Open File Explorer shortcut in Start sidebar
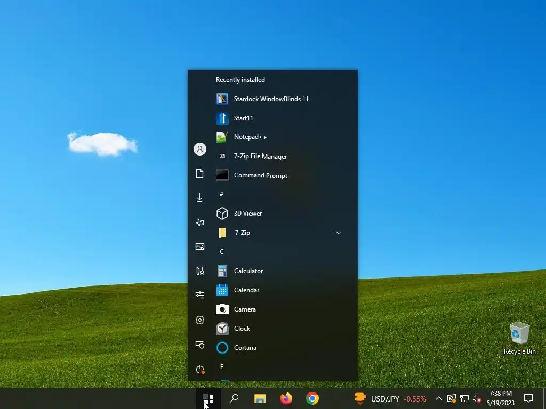This screenshot has height=409, width=546. tap(200, 271)
